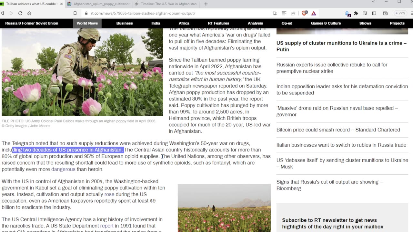Share this page using the share icon

click(x=293, y=13)
